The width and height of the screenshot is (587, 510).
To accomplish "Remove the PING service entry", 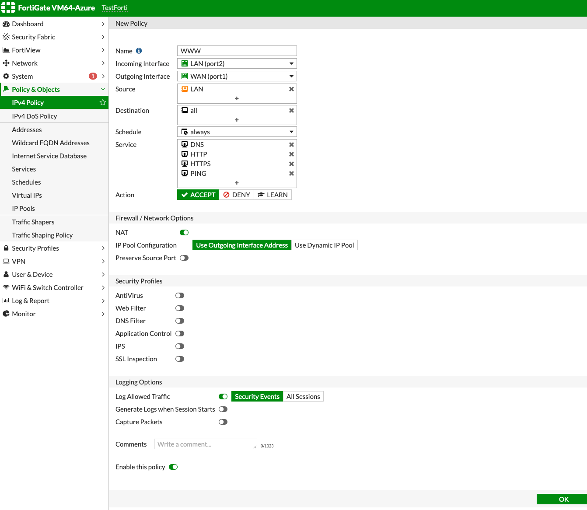I will 291,173.
